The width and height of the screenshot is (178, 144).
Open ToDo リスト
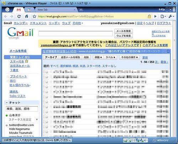coord(17,96)
